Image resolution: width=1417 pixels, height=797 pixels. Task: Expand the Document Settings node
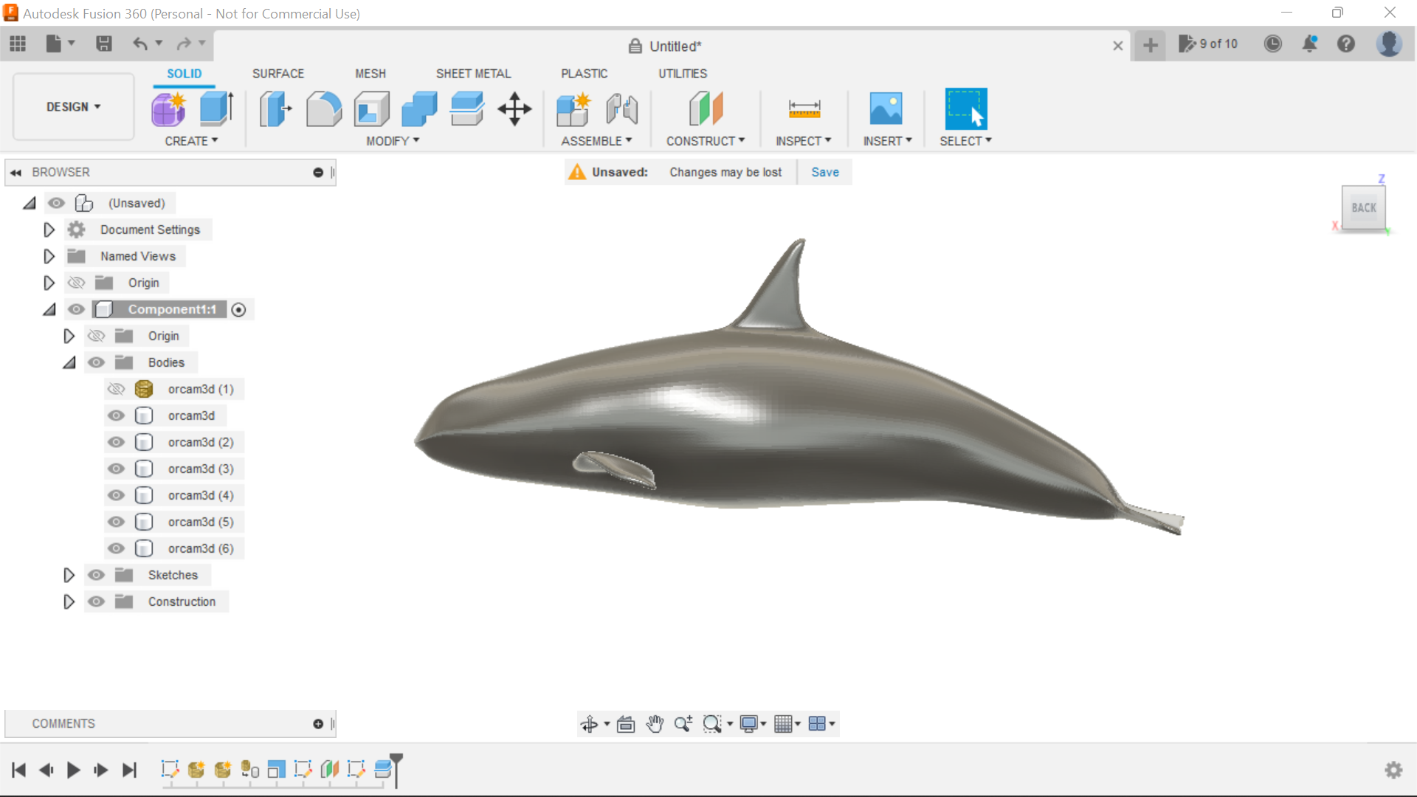coord(49,230)
